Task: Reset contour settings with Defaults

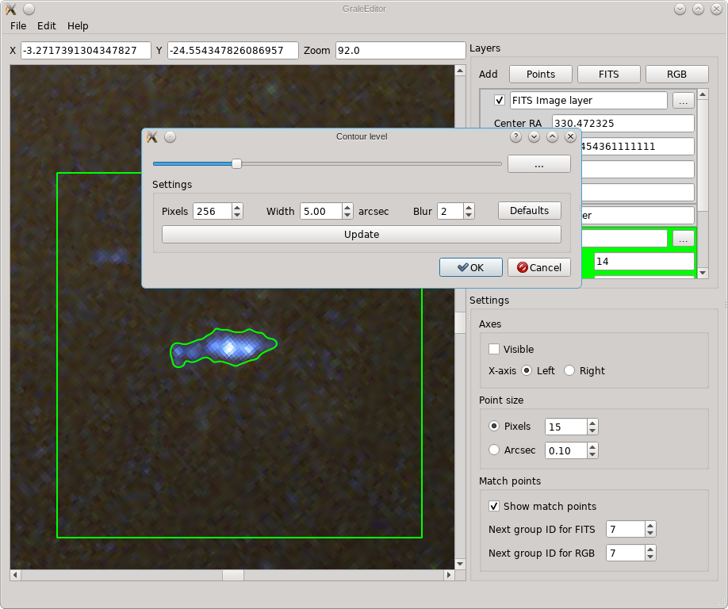Action: click(529, 211)
